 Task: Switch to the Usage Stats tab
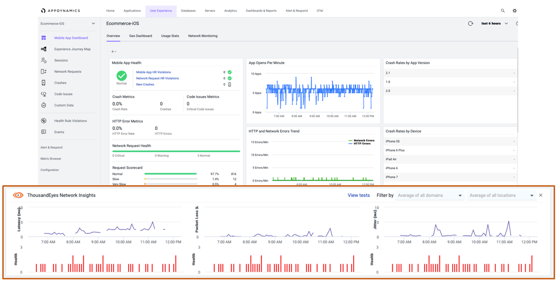170,36
